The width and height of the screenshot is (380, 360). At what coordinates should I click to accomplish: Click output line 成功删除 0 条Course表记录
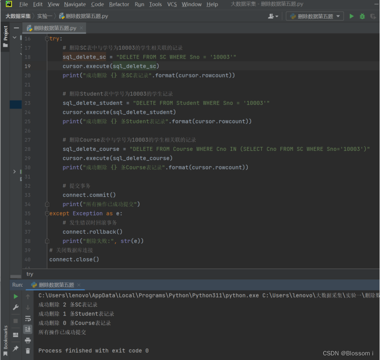[x=75, y=323]
